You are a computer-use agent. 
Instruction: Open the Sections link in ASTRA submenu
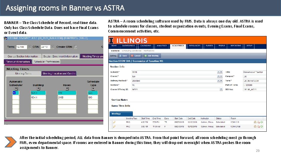tap(115, 51)
